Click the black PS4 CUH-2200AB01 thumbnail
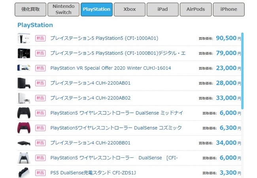257x178 pixels. pyautogui.click(x=24, y=83)
